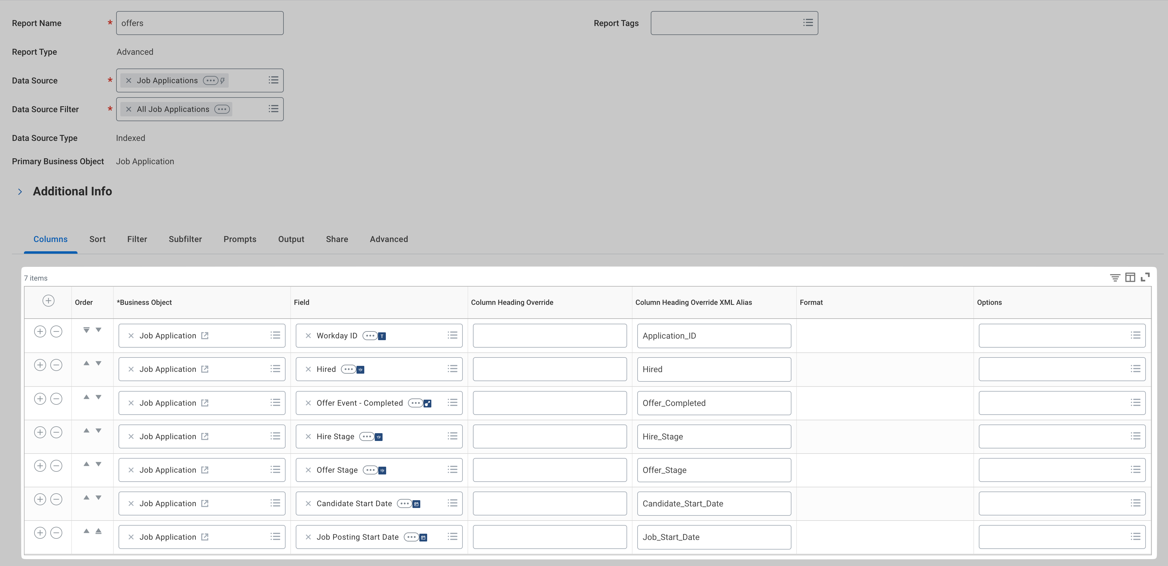The height and width of the screenshot is (566, 1168).
Task: Remove Candidate Start Date field selection
Action: (308, 503)
